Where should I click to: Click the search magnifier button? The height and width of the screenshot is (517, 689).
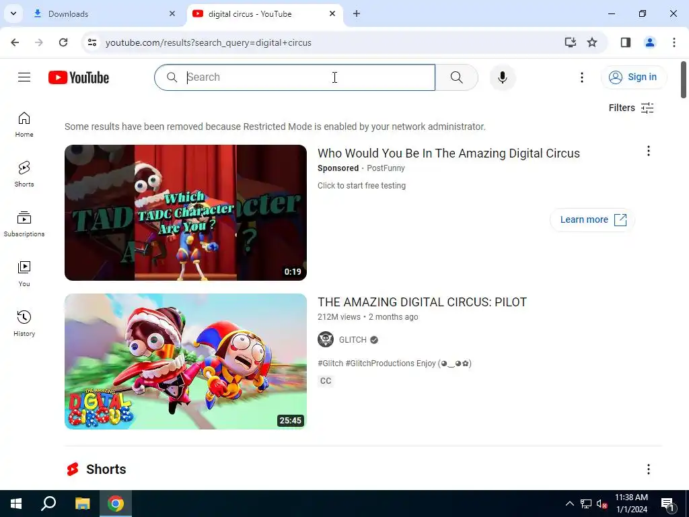pos(457,77)
